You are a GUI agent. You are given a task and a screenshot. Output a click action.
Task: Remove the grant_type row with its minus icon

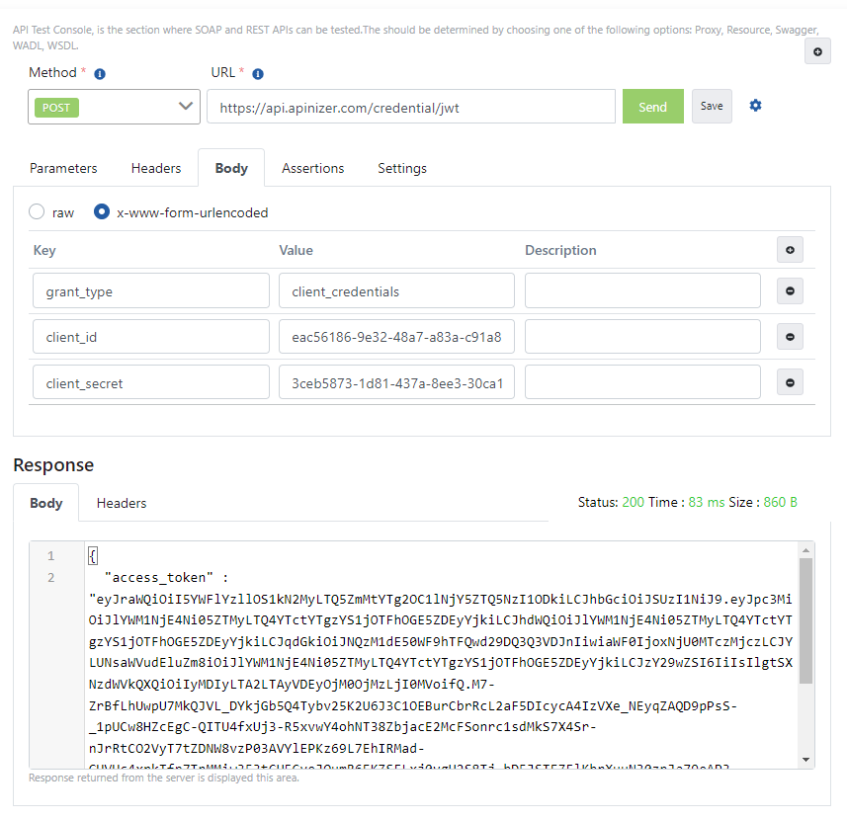(x=789, y=290)
